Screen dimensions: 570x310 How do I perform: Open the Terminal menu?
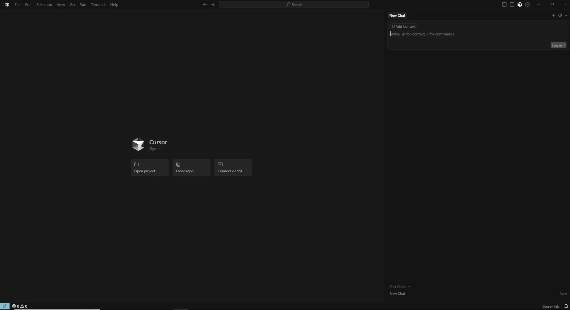click(x=98, y=4)
